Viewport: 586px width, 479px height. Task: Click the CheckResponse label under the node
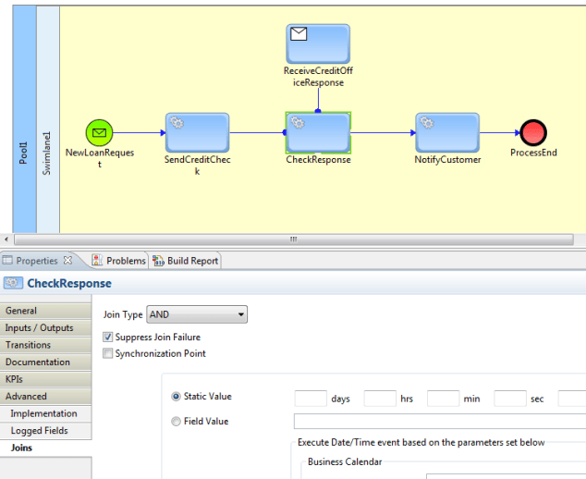318,160
